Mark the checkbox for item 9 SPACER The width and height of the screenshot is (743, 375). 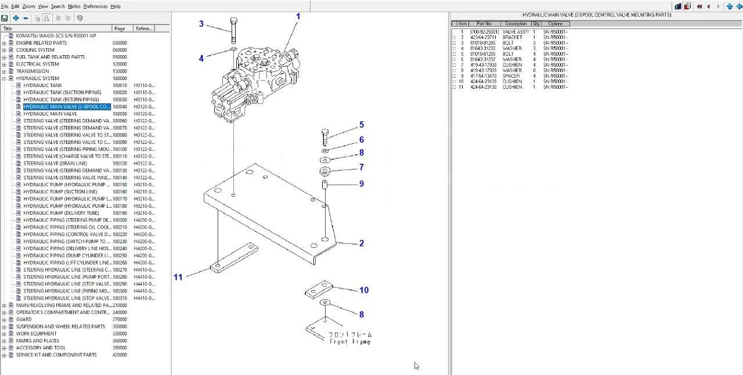[x=455, y=76]
